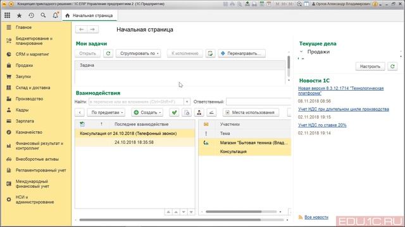Select row Консультация от 24.10.2018 (Телефонный звонок)
This screenshot has width=405, height=227.
135,133
